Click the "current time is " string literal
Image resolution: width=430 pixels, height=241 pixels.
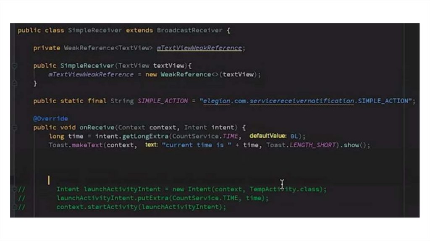[x=197, y=145]
